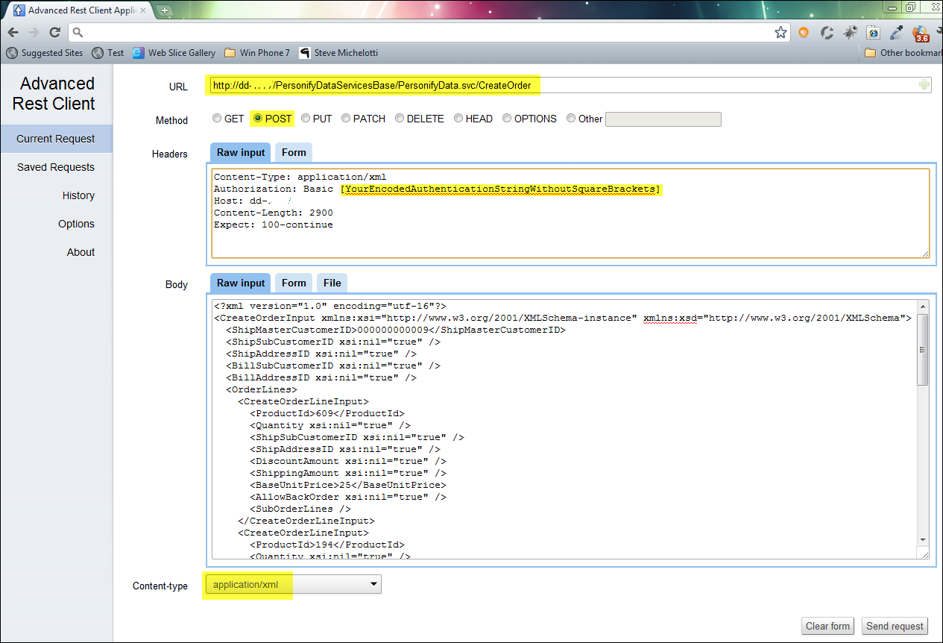Image resolution: width=943 pixels, height=643 pixels.
Task: Switch Body to the Raw input tab
Action: click(x=240, y=283)
